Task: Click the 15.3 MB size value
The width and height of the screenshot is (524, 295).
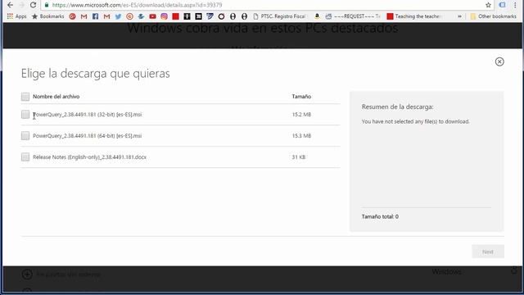Action: [x=301, y=136]
